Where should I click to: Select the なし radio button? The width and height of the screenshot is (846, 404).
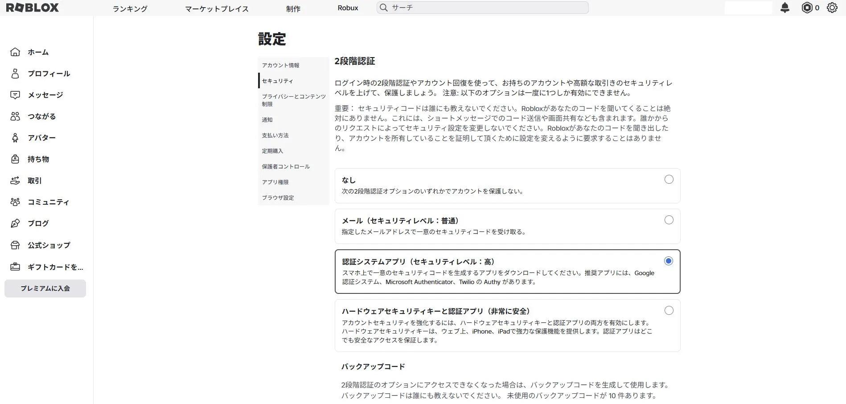(x=669, y=179)
